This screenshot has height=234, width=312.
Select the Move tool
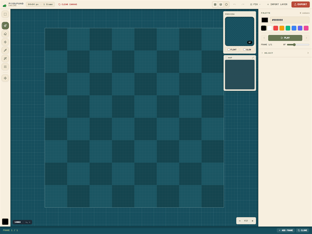click(x=5, y=78)
